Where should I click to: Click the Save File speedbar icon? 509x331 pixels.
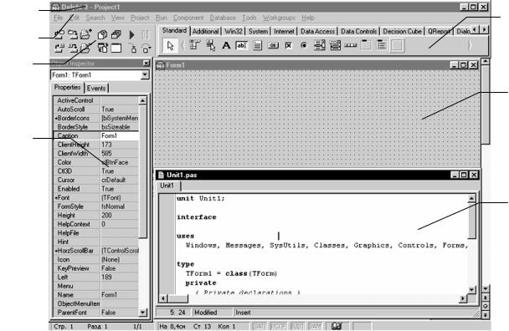pyautogui.click(x=73, y=48)
